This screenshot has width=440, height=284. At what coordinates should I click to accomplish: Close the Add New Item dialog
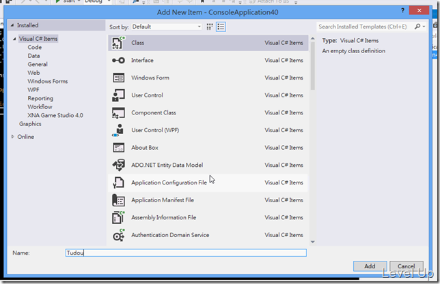[x=419, y=10]
